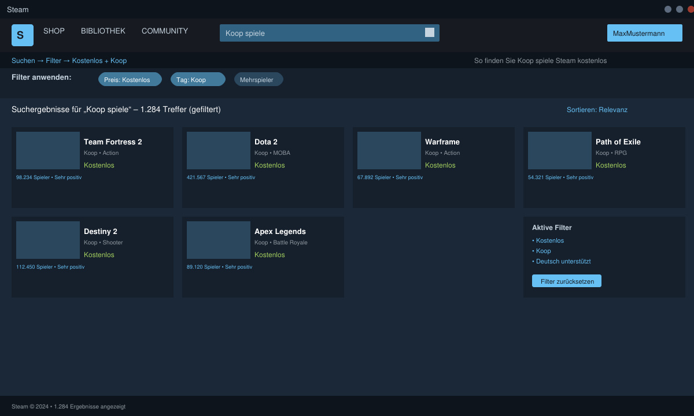Click the Destiny 2 title

click(101, 232)
